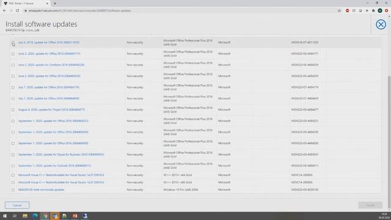The width and height of the screenshot is (391, 220).
Task: Tick the July 3, 2018 Office update checkbox
Action: [13, 42]
